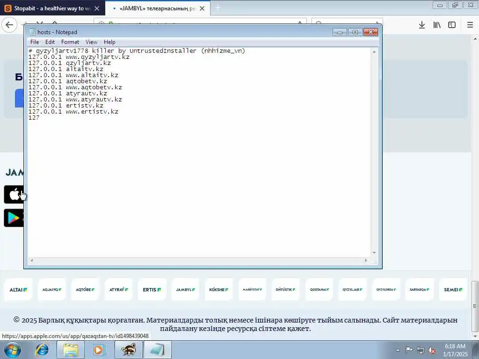Click the line '127.0.0.1 www.qyzyljartv.kz'
Image resolution: width=479 pixels, height=359 pixels.
click(79, 57)
